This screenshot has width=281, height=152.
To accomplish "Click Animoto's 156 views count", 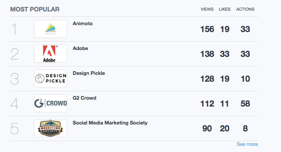I will click(207, 29).
